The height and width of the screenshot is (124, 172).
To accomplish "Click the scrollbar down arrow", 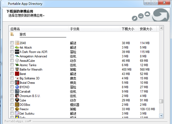I will pos(161,115).
